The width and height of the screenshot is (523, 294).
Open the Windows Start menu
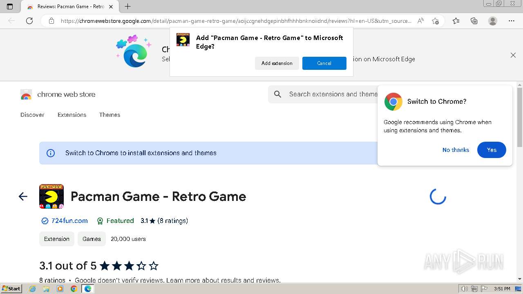[x=11, y=289]
